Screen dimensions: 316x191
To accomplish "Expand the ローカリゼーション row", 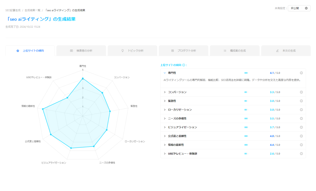I will click(x=165, y=110).
